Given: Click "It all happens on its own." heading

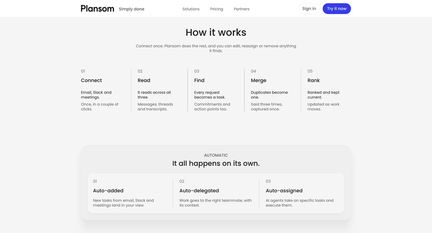Looking at the screenshot, I should pos(216,163).
